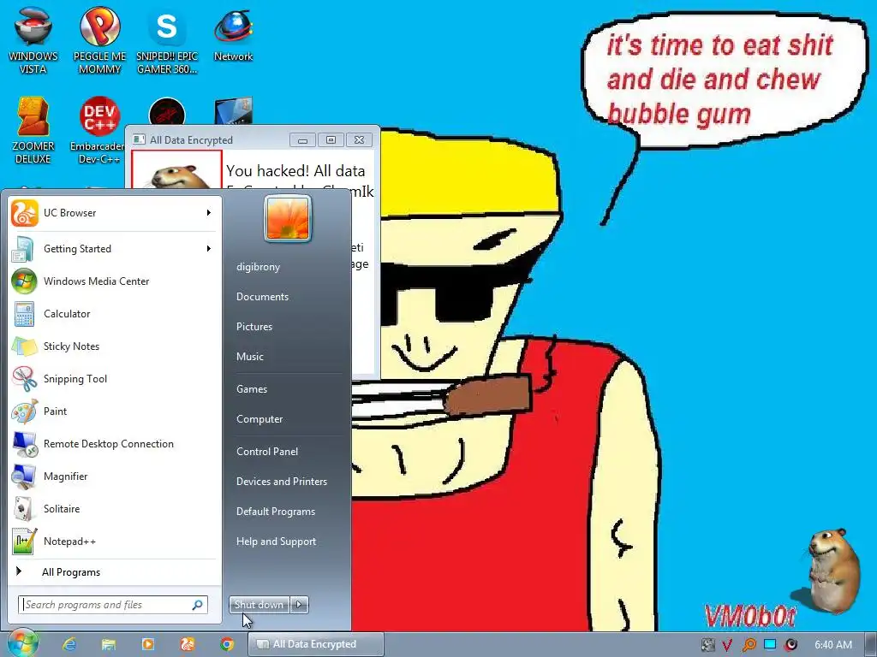Image resolution: width=877 pixels, height=657 pixels.
Task: Open the Embarcadero Dev-C++ desktop icon
Action: click(x=98, y=130)
